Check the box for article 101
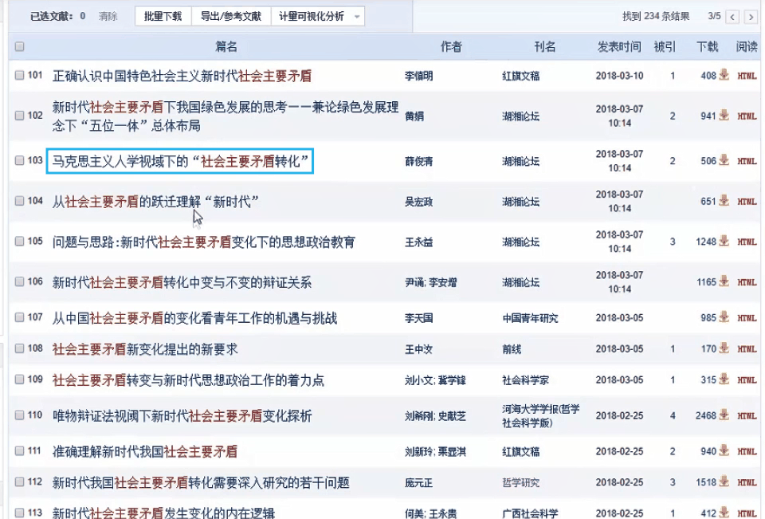 coord(19,75)
